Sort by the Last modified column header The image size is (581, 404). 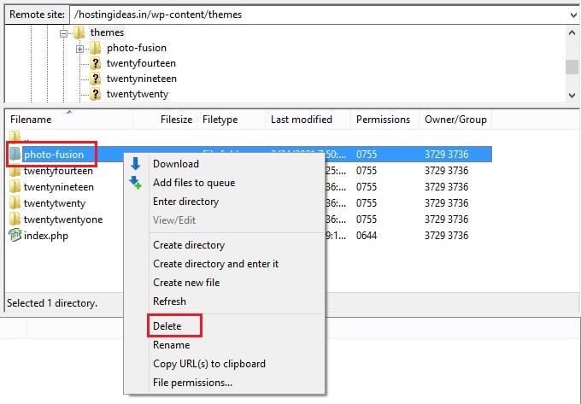click(x=308, y=120)
